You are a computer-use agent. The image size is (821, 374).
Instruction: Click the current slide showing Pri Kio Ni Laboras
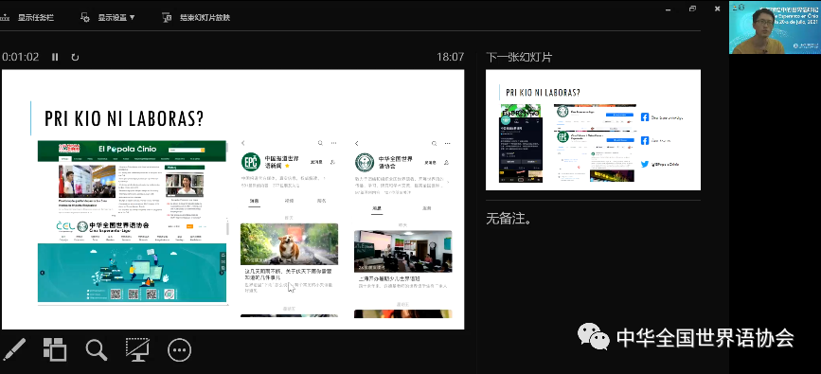click(x=233, y=200)
